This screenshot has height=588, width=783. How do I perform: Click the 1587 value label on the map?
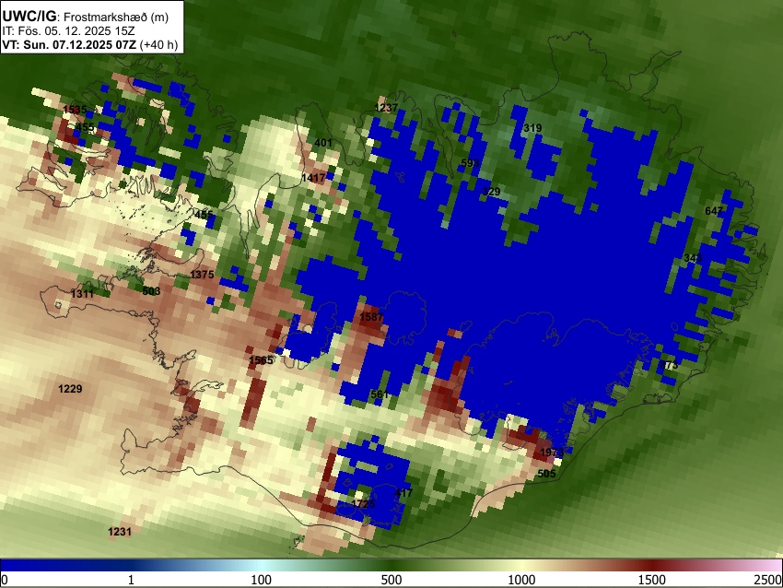[371, 317]
